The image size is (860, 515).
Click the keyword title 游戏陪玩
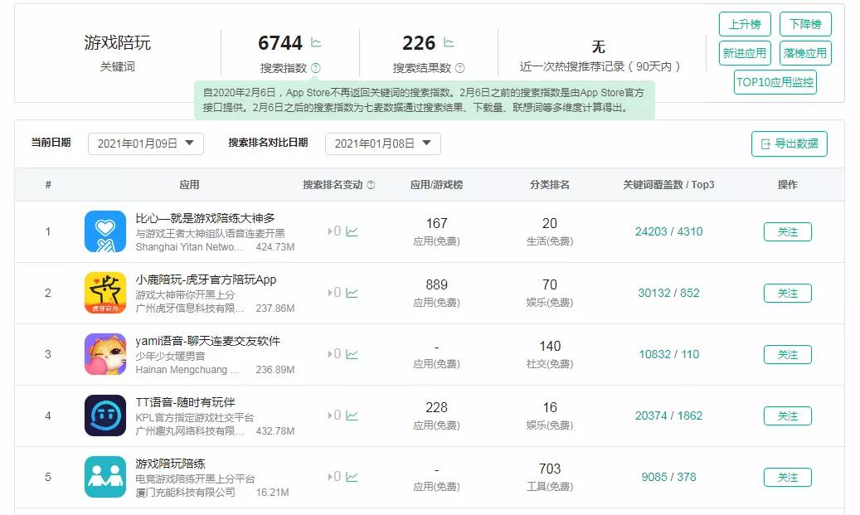tap(118, 42)
